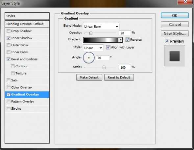
Task: Select Bevel and Emboss style entry
Action: (x=24, y=59)
